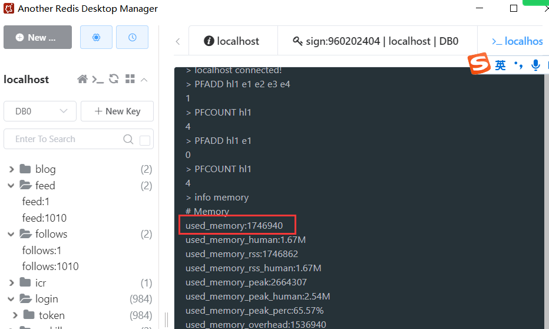
Task: Refresh the localhost connection
Action: [x=114, y=80]
